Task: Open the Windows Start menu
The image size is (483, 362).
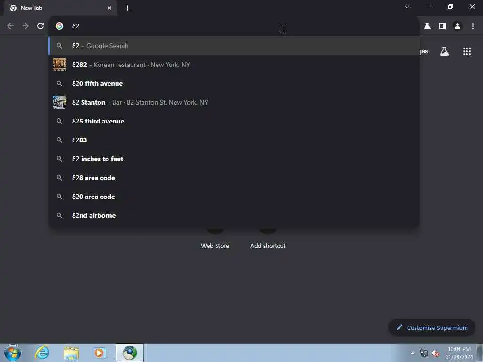Action: (13, 353)
